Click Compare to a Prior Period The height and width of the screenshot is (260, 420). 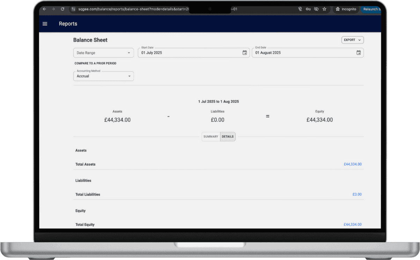[x=95, y=64]
